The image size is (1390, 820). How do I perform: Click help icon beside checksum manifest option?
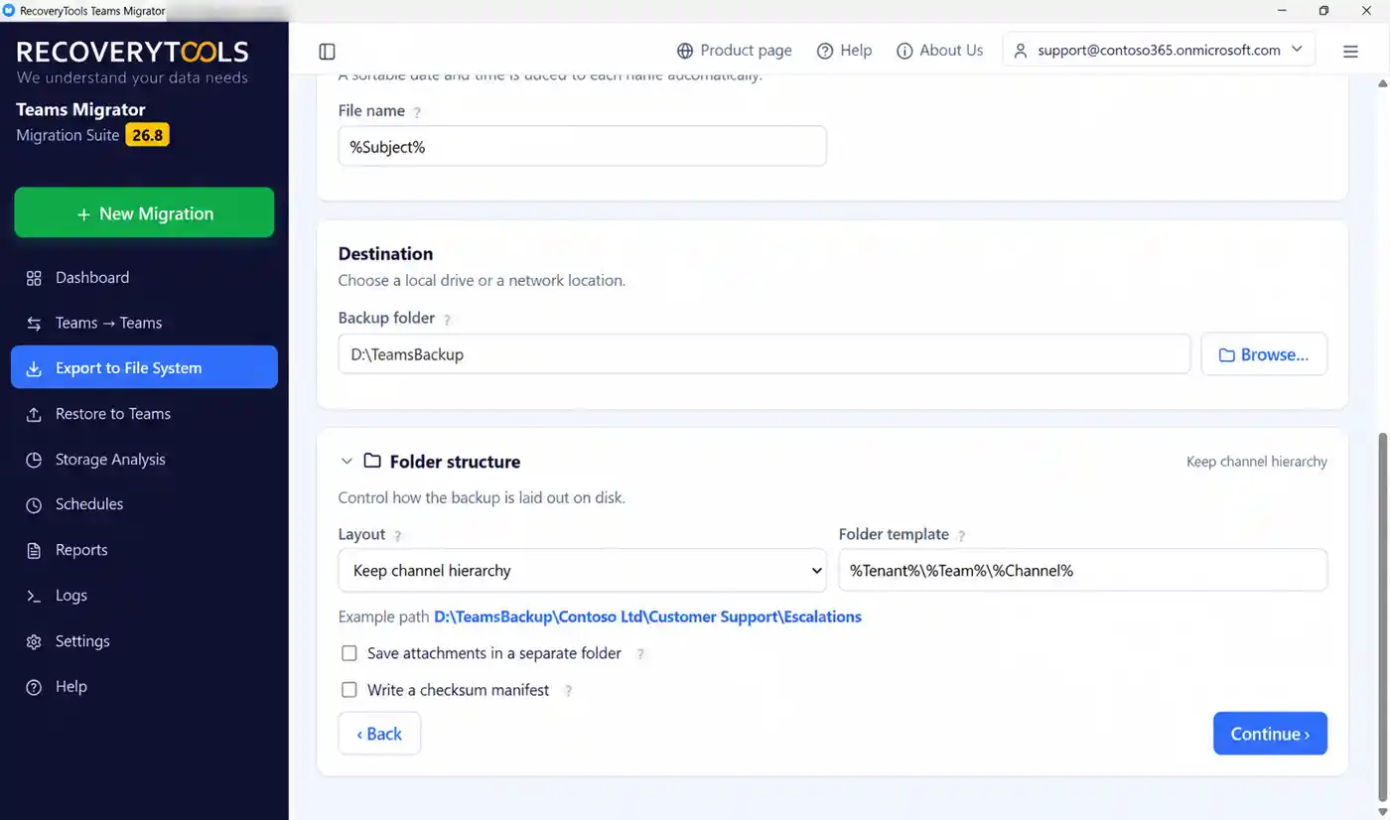[568, 691]
